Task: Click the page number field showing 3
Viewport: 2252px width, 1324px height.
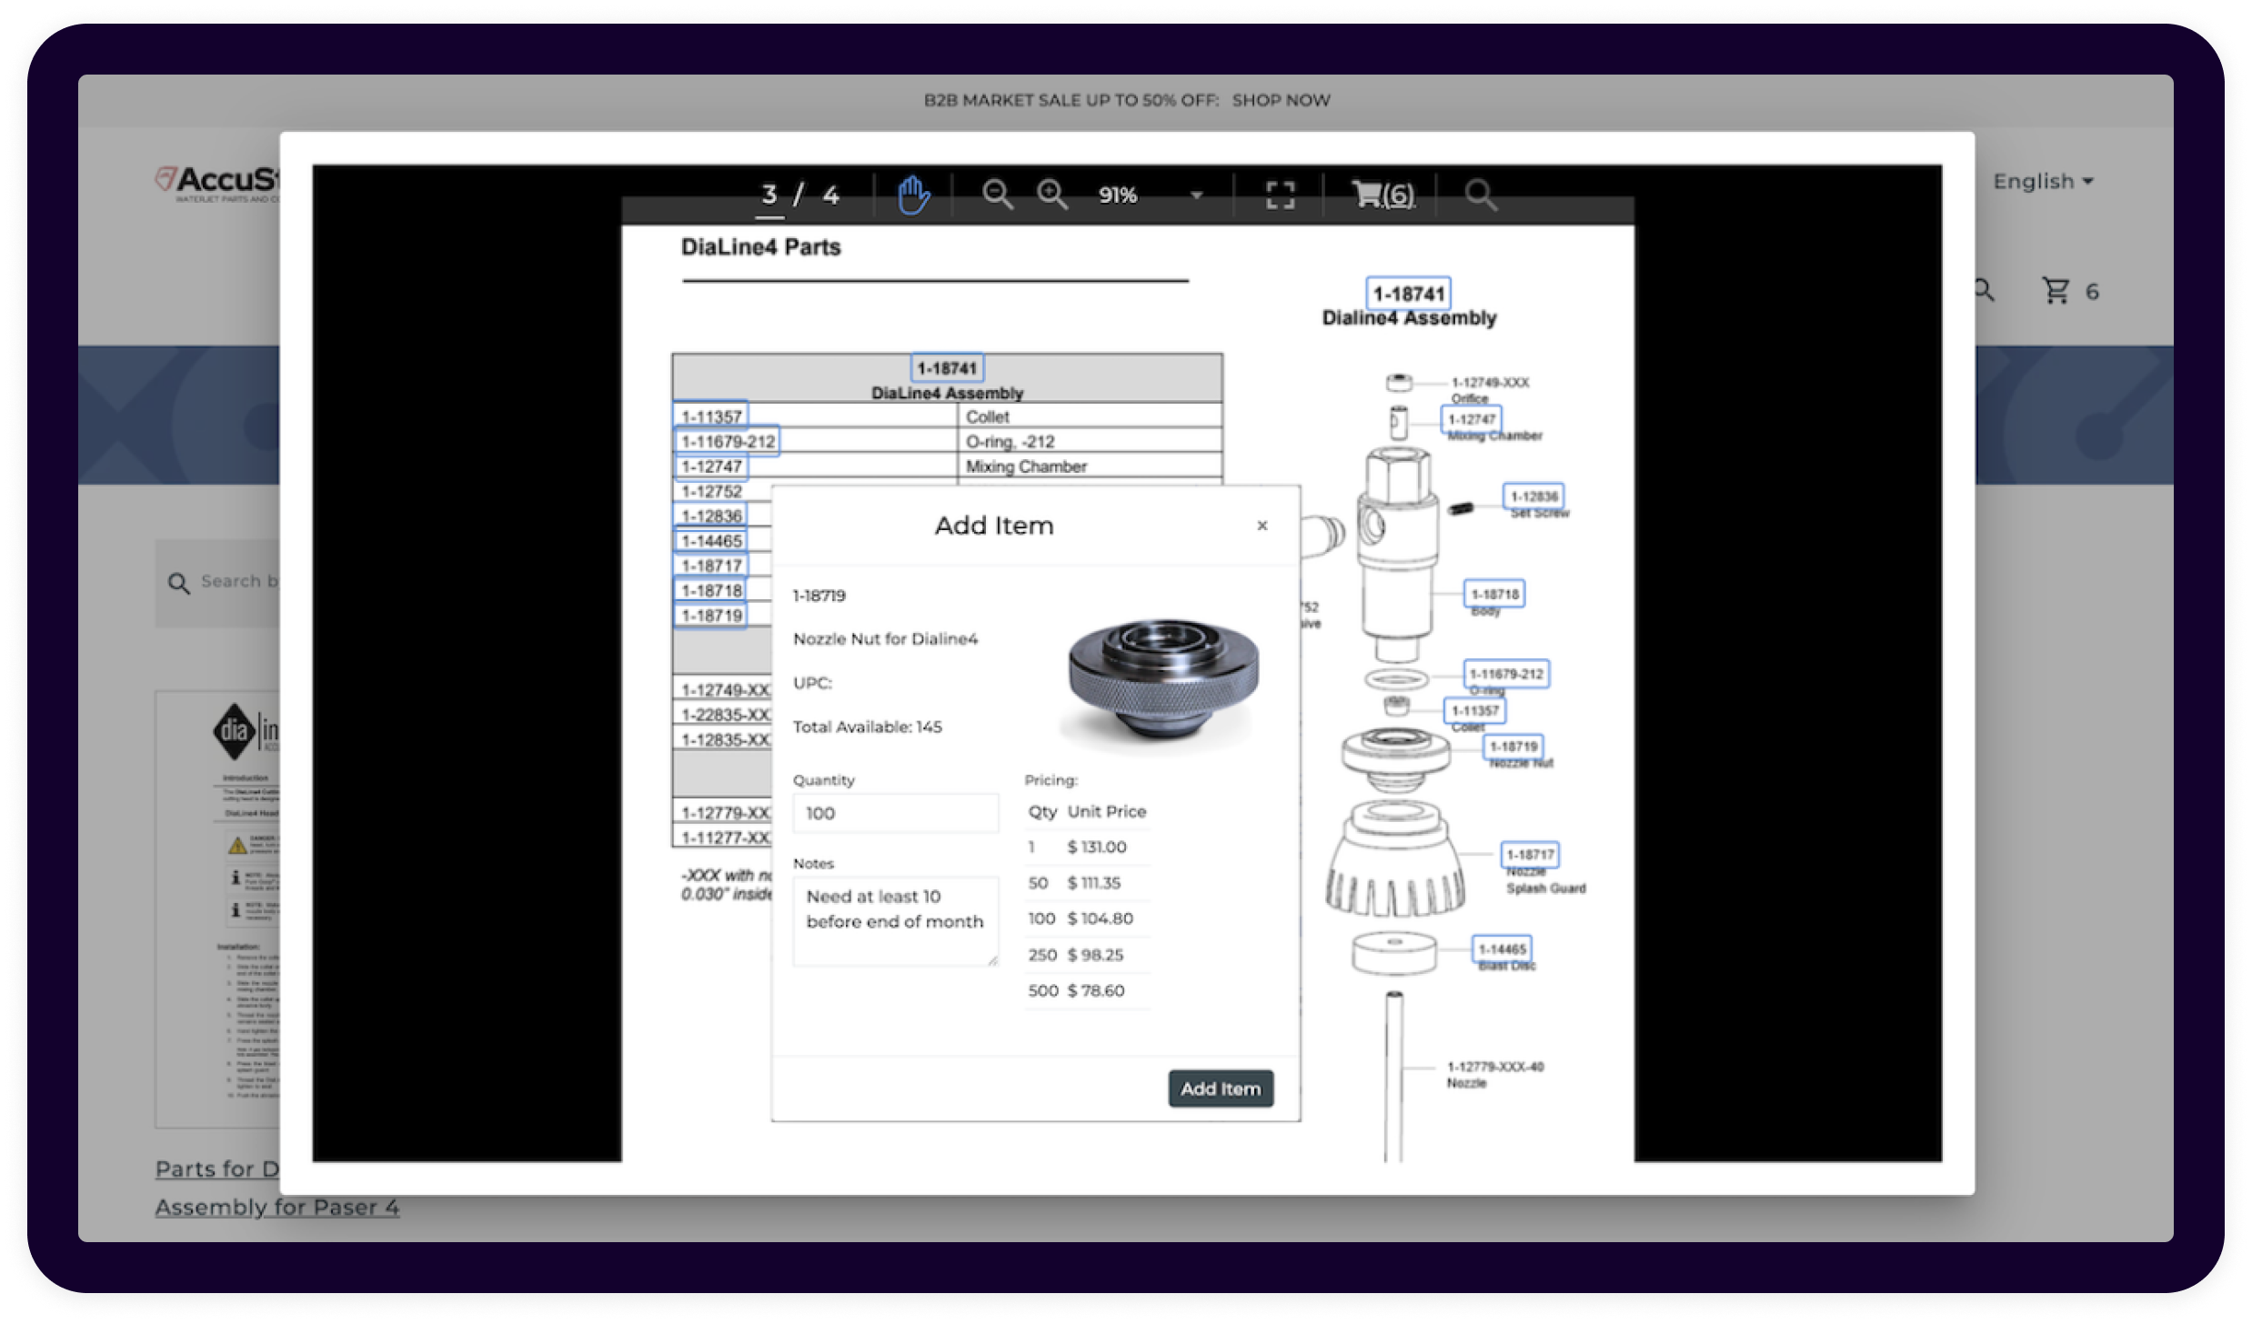Action: (x=769, y=195)
